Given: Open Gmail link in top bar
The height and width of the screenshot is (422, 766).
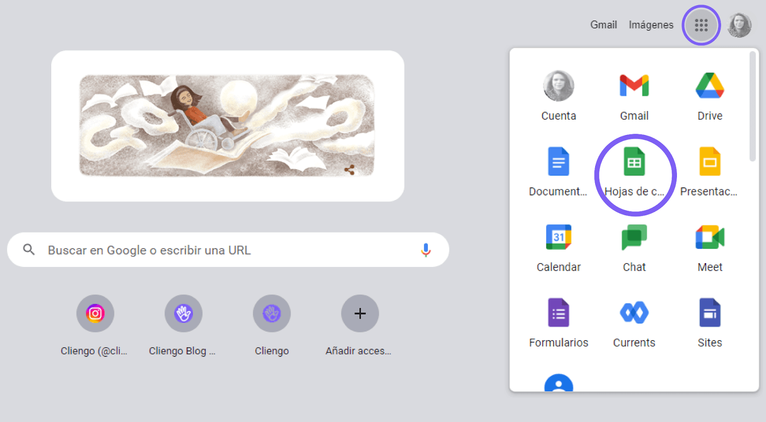Looking at the screenshot, I should [603, 25].
